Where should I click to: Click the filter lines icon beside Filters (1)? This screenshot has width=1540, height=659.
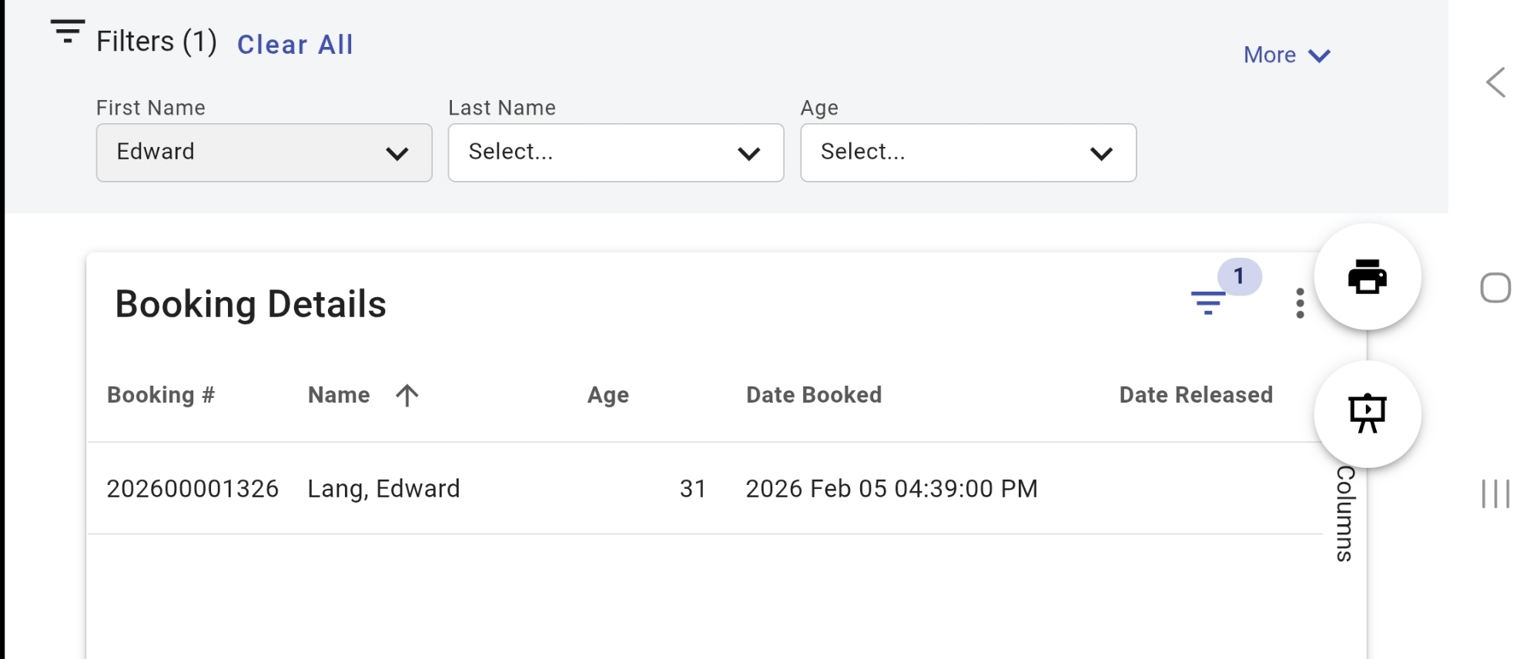click(x=68, y=32)
